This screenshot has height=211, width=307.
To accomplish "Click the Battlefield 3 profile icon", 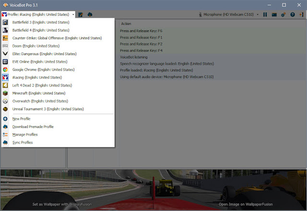I will (5, 23).
